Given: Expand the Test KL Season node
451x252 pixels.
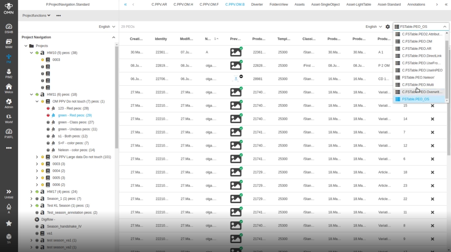Looking at the screenshot, I should click(x=31, y=206).
